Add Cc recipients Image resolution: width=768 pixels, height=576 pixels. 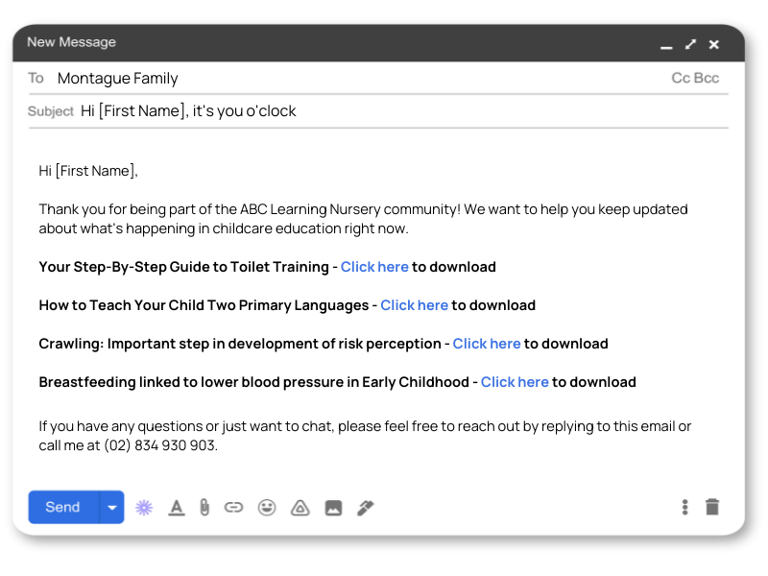[x=681, y=78]
